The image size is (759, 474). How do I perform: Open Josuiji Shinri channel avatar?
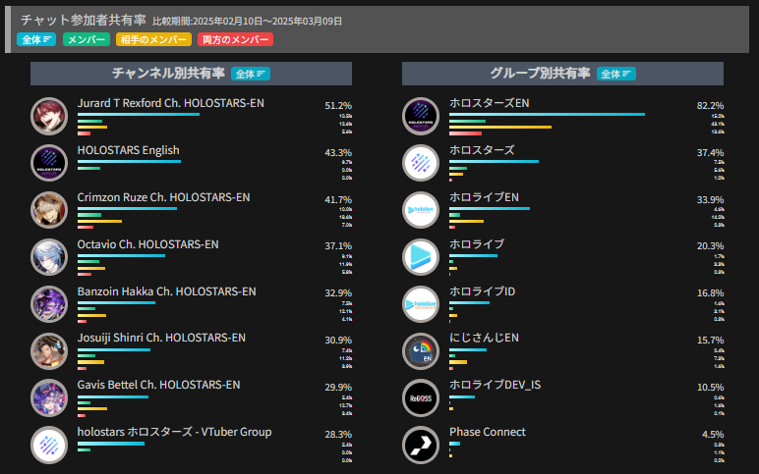(x=49, y=351)
